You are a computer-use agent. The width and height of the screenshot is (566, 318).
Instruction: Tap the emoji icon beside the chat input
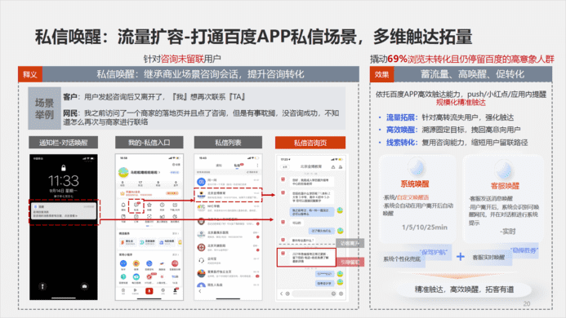[x=333, y=294]
